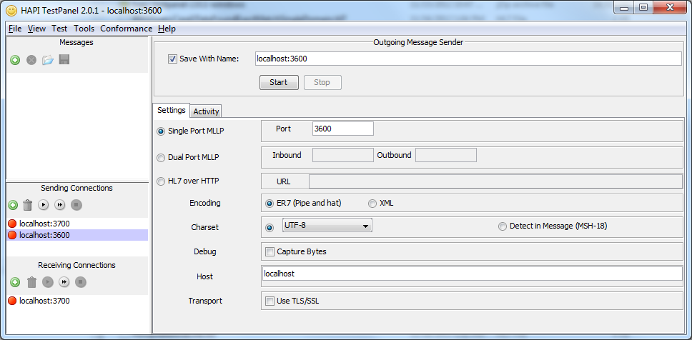Click the Stop button
The image size is (692, 340).
[322, 82]
